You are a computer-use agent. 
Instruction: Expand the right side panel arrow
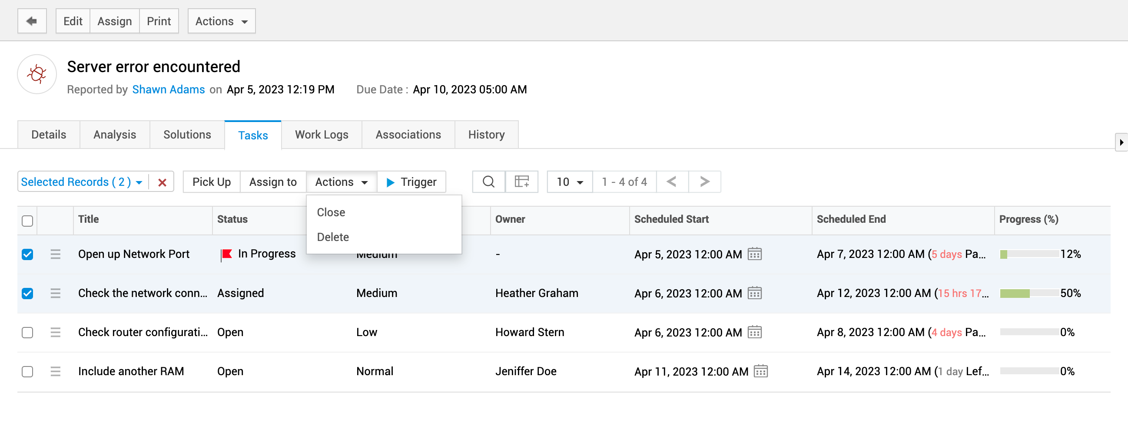(1121, 142)
